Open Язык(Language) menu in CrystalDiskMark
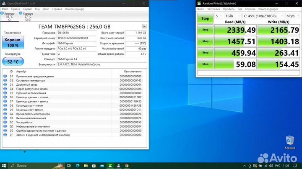 coord(268,9)
